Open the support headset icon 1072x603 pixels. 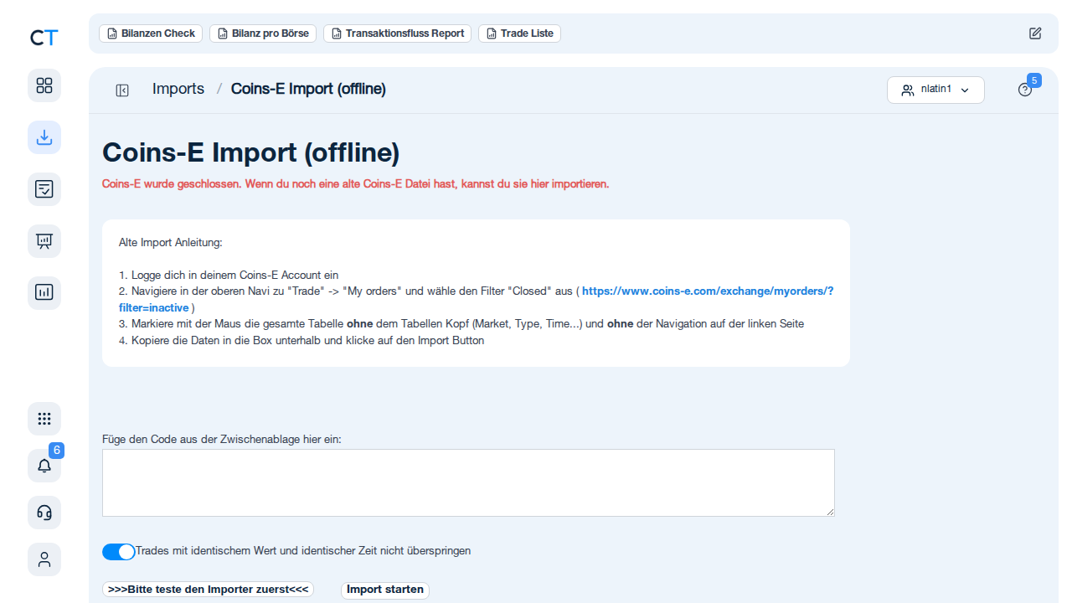pos(44,513)
